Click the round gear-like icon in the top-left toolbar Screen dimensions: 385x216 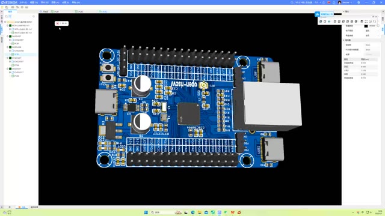tap(22, 7)
